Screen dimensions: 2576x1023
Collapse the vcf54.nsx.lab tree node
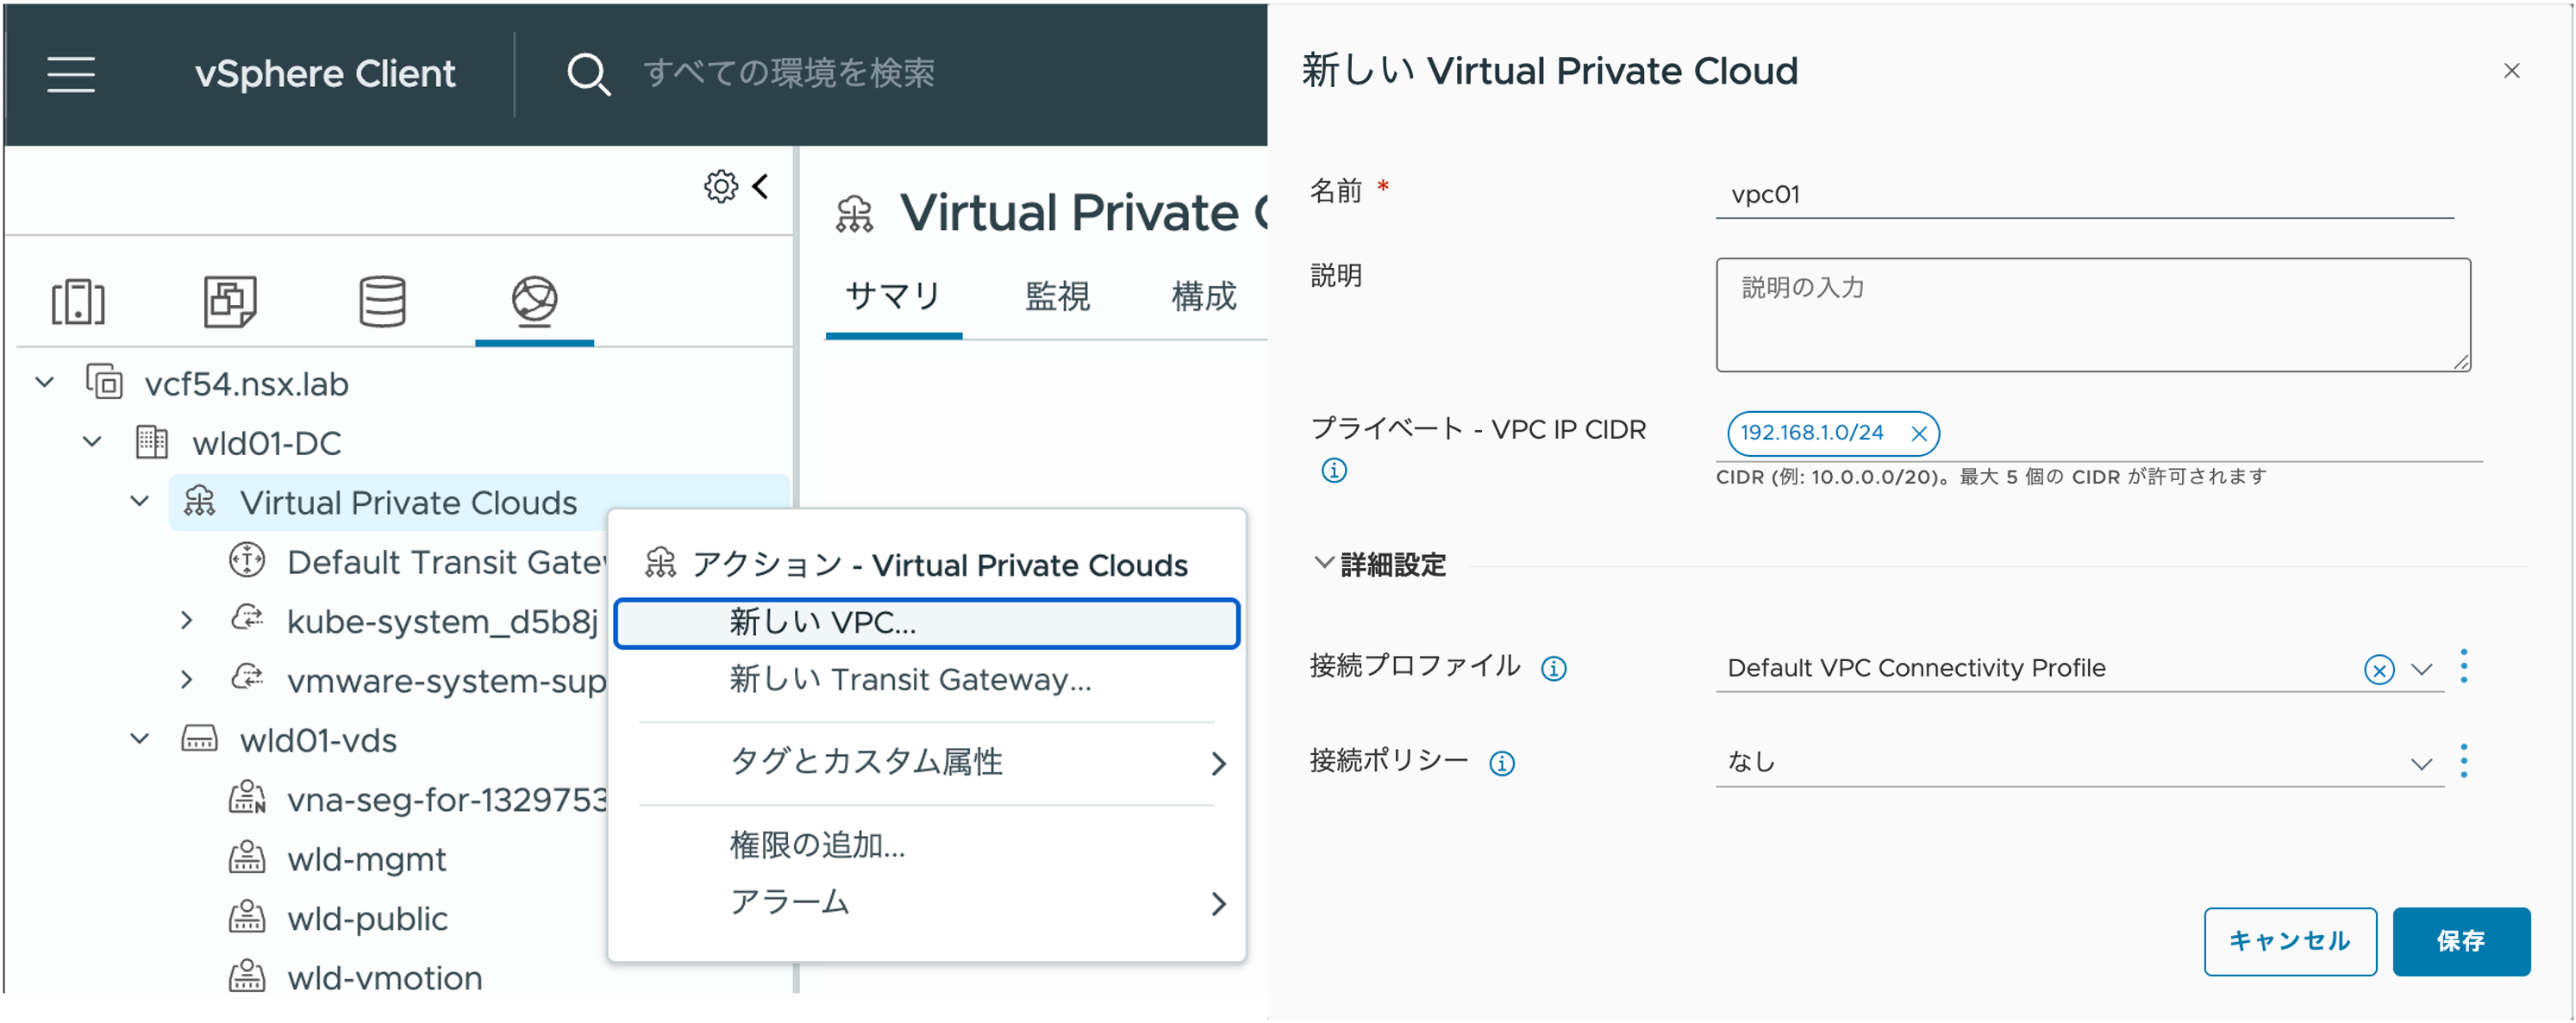(x=45, y=382)
